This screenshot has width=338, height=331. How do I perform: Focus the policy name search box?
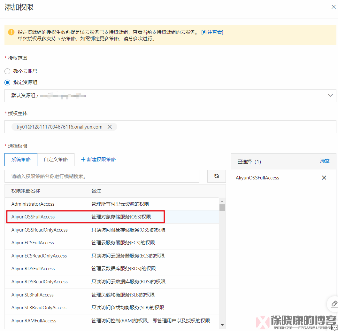click(102, 176)
